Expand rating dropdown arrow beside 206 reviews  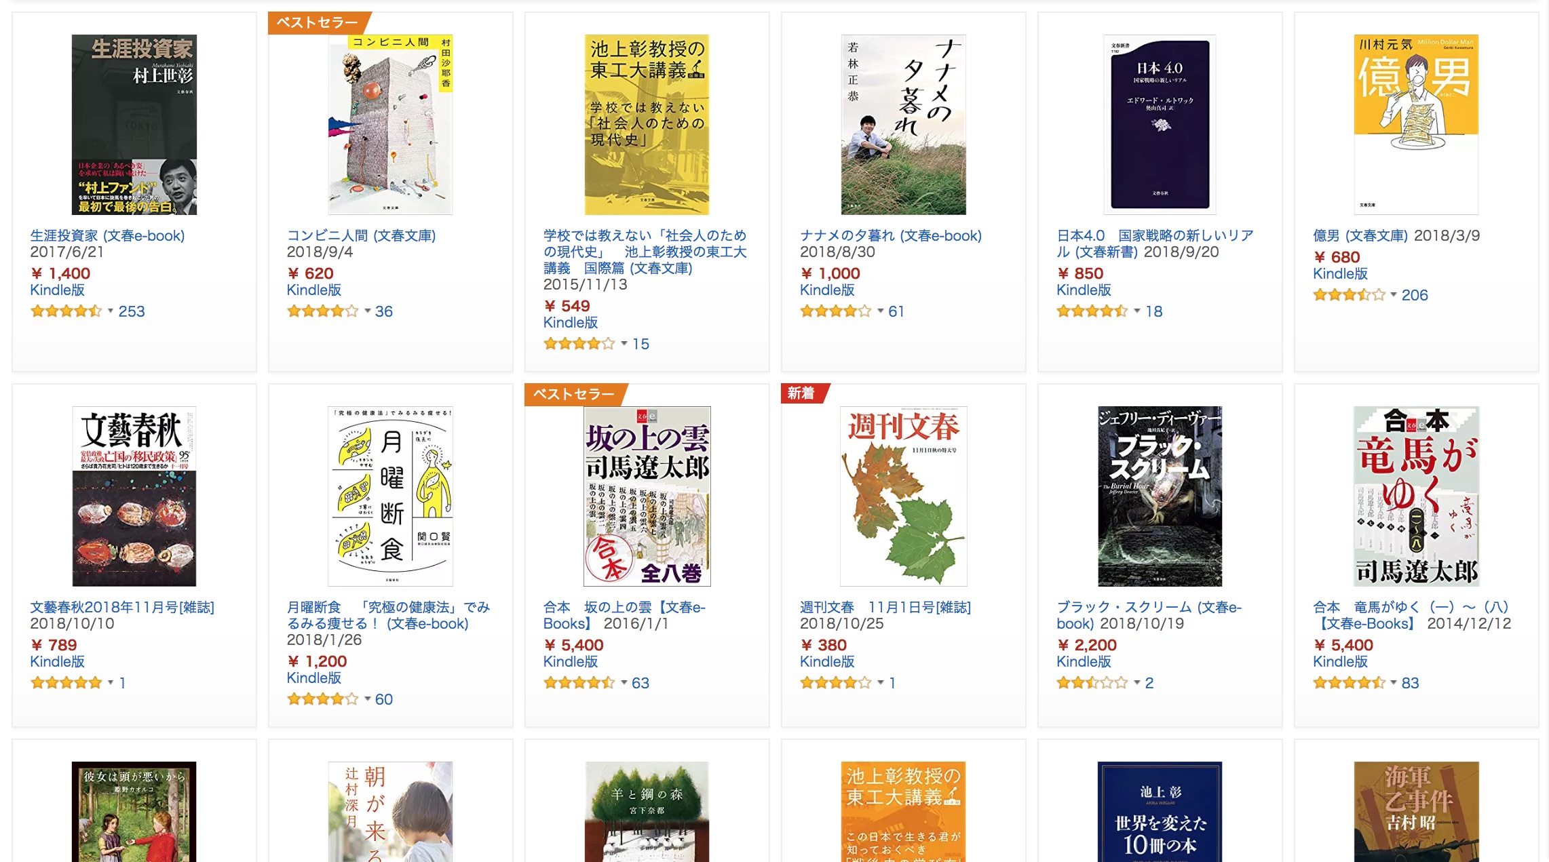[1393, 295]
